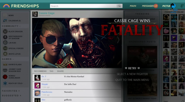This screenshot has height=102, width=185.
Task: Click Ninjaki's Santa skull comment avatar
Action: 37,86
